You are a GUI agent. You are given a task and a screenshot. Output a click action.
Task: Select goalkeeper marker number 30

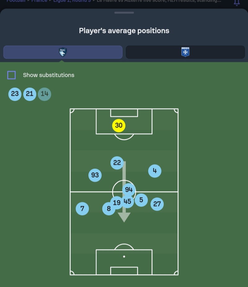[x=119, y=126]
